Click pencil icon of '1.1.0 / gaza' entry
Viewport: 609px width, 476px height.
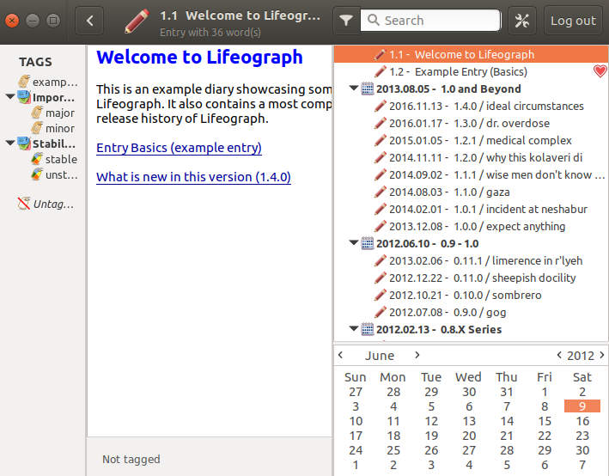(381, 192)
